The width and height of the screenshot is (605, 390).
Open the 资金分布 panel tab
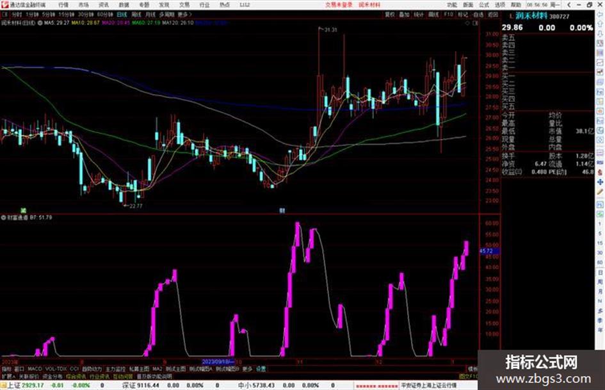pos(52,376)
